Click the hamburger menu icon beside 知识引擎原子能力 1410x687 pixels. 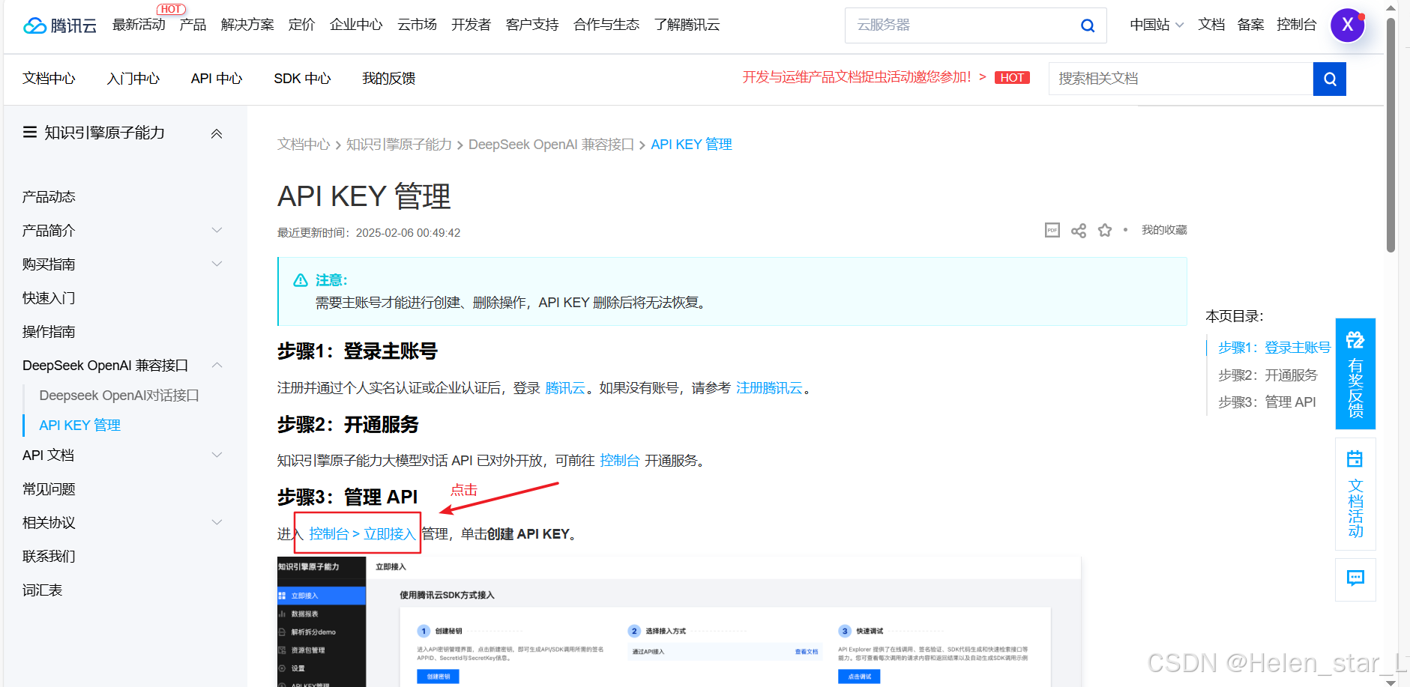[x=30, y=133]
